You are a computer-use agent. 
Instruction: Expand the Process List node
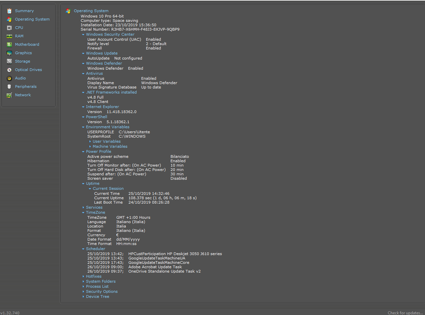click(x=83, y=287)
